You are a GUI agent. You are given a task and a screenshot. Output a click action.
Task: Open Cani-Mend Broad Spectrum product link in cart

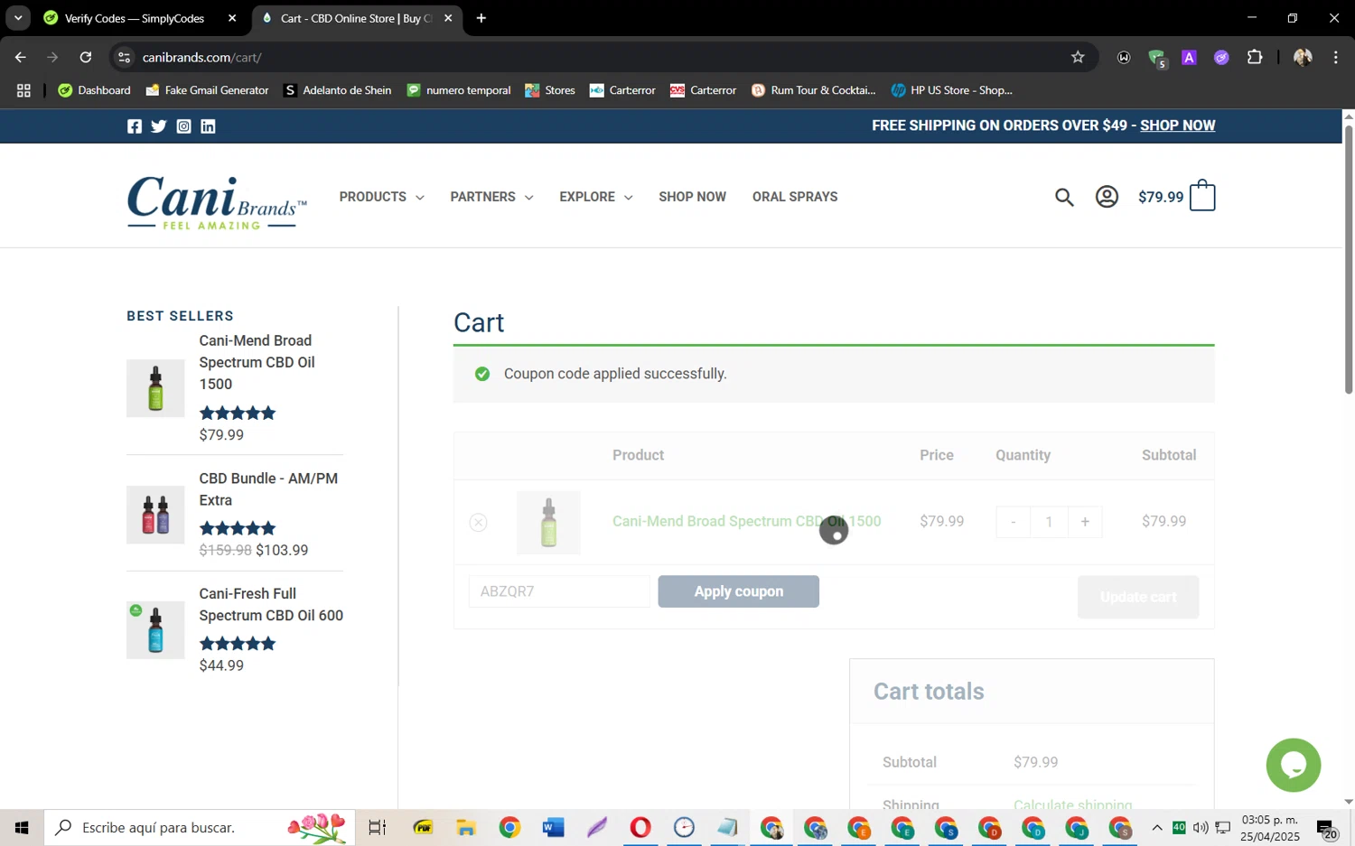pyautogui.click(x=746, y=521)
